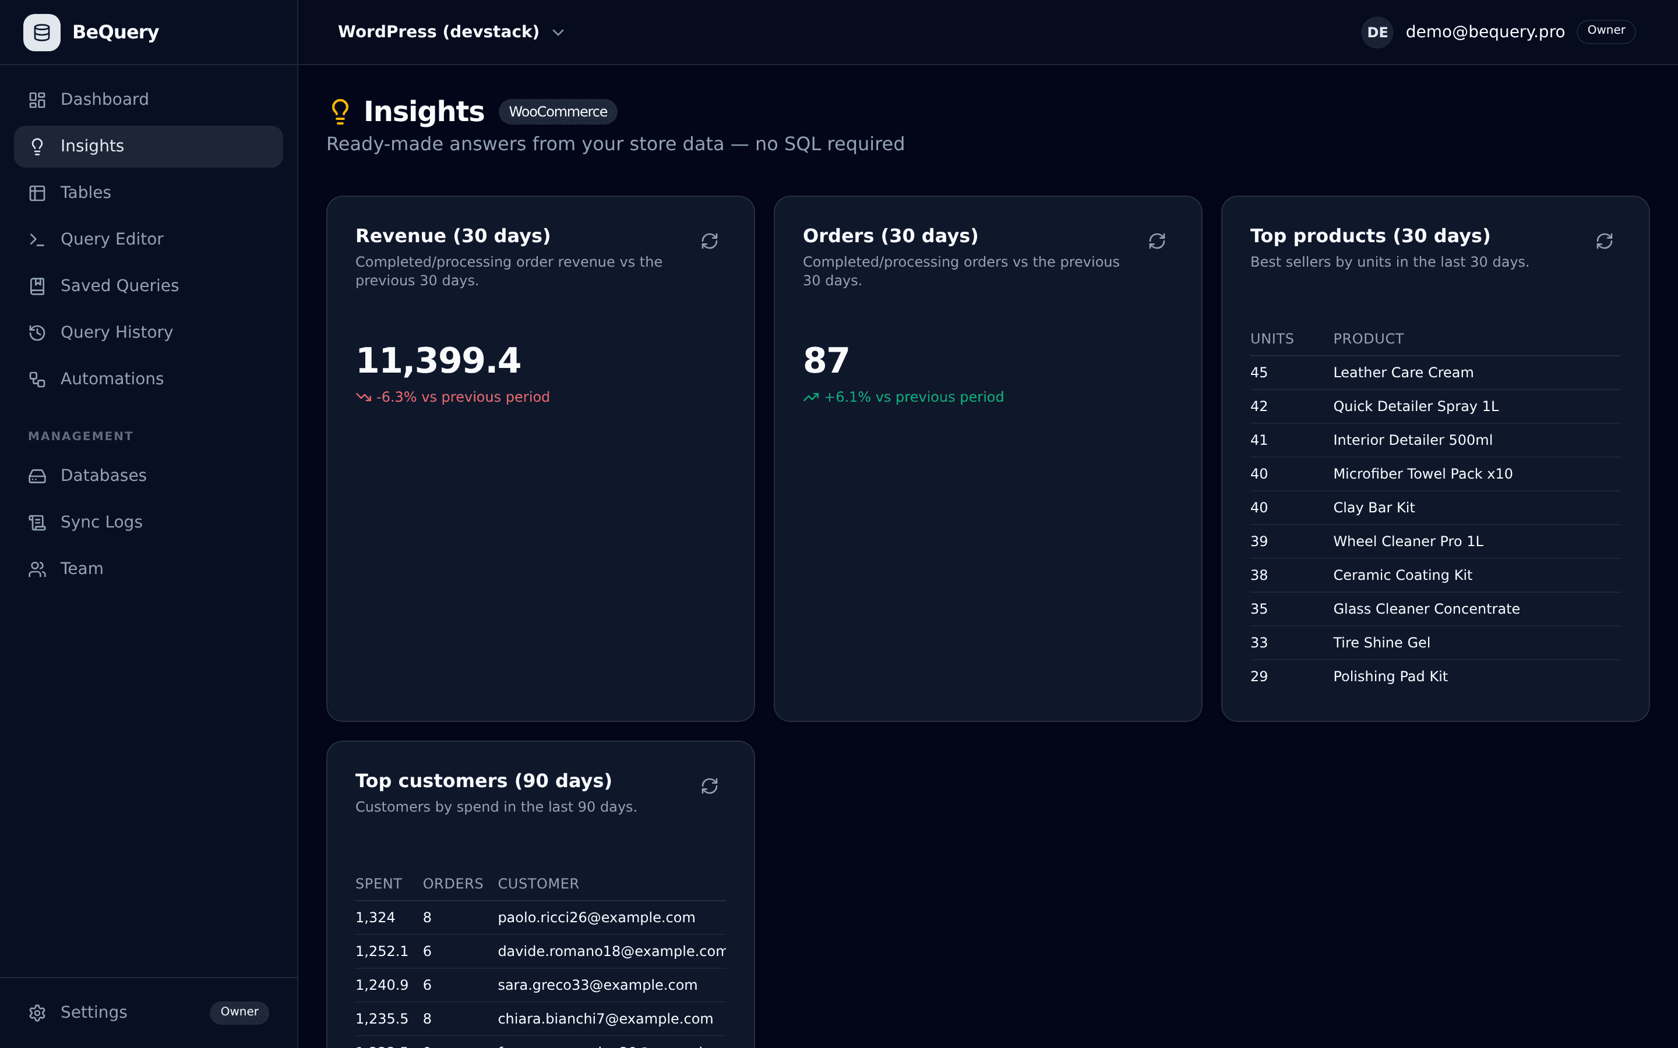
Task: Click the Databases drive icon
Action: [x=37, y=476]
